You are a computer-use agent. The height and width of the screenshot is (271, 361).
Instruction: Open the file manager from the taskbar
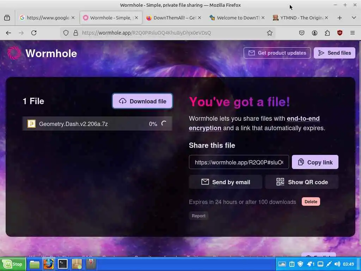tap(35, 264)
